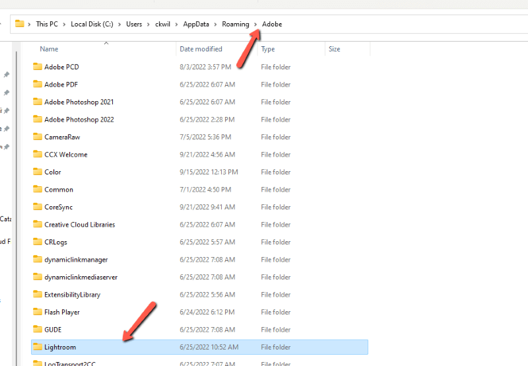
Task: Go to Roaming in breadcrumb
Action: click(236, 24)
